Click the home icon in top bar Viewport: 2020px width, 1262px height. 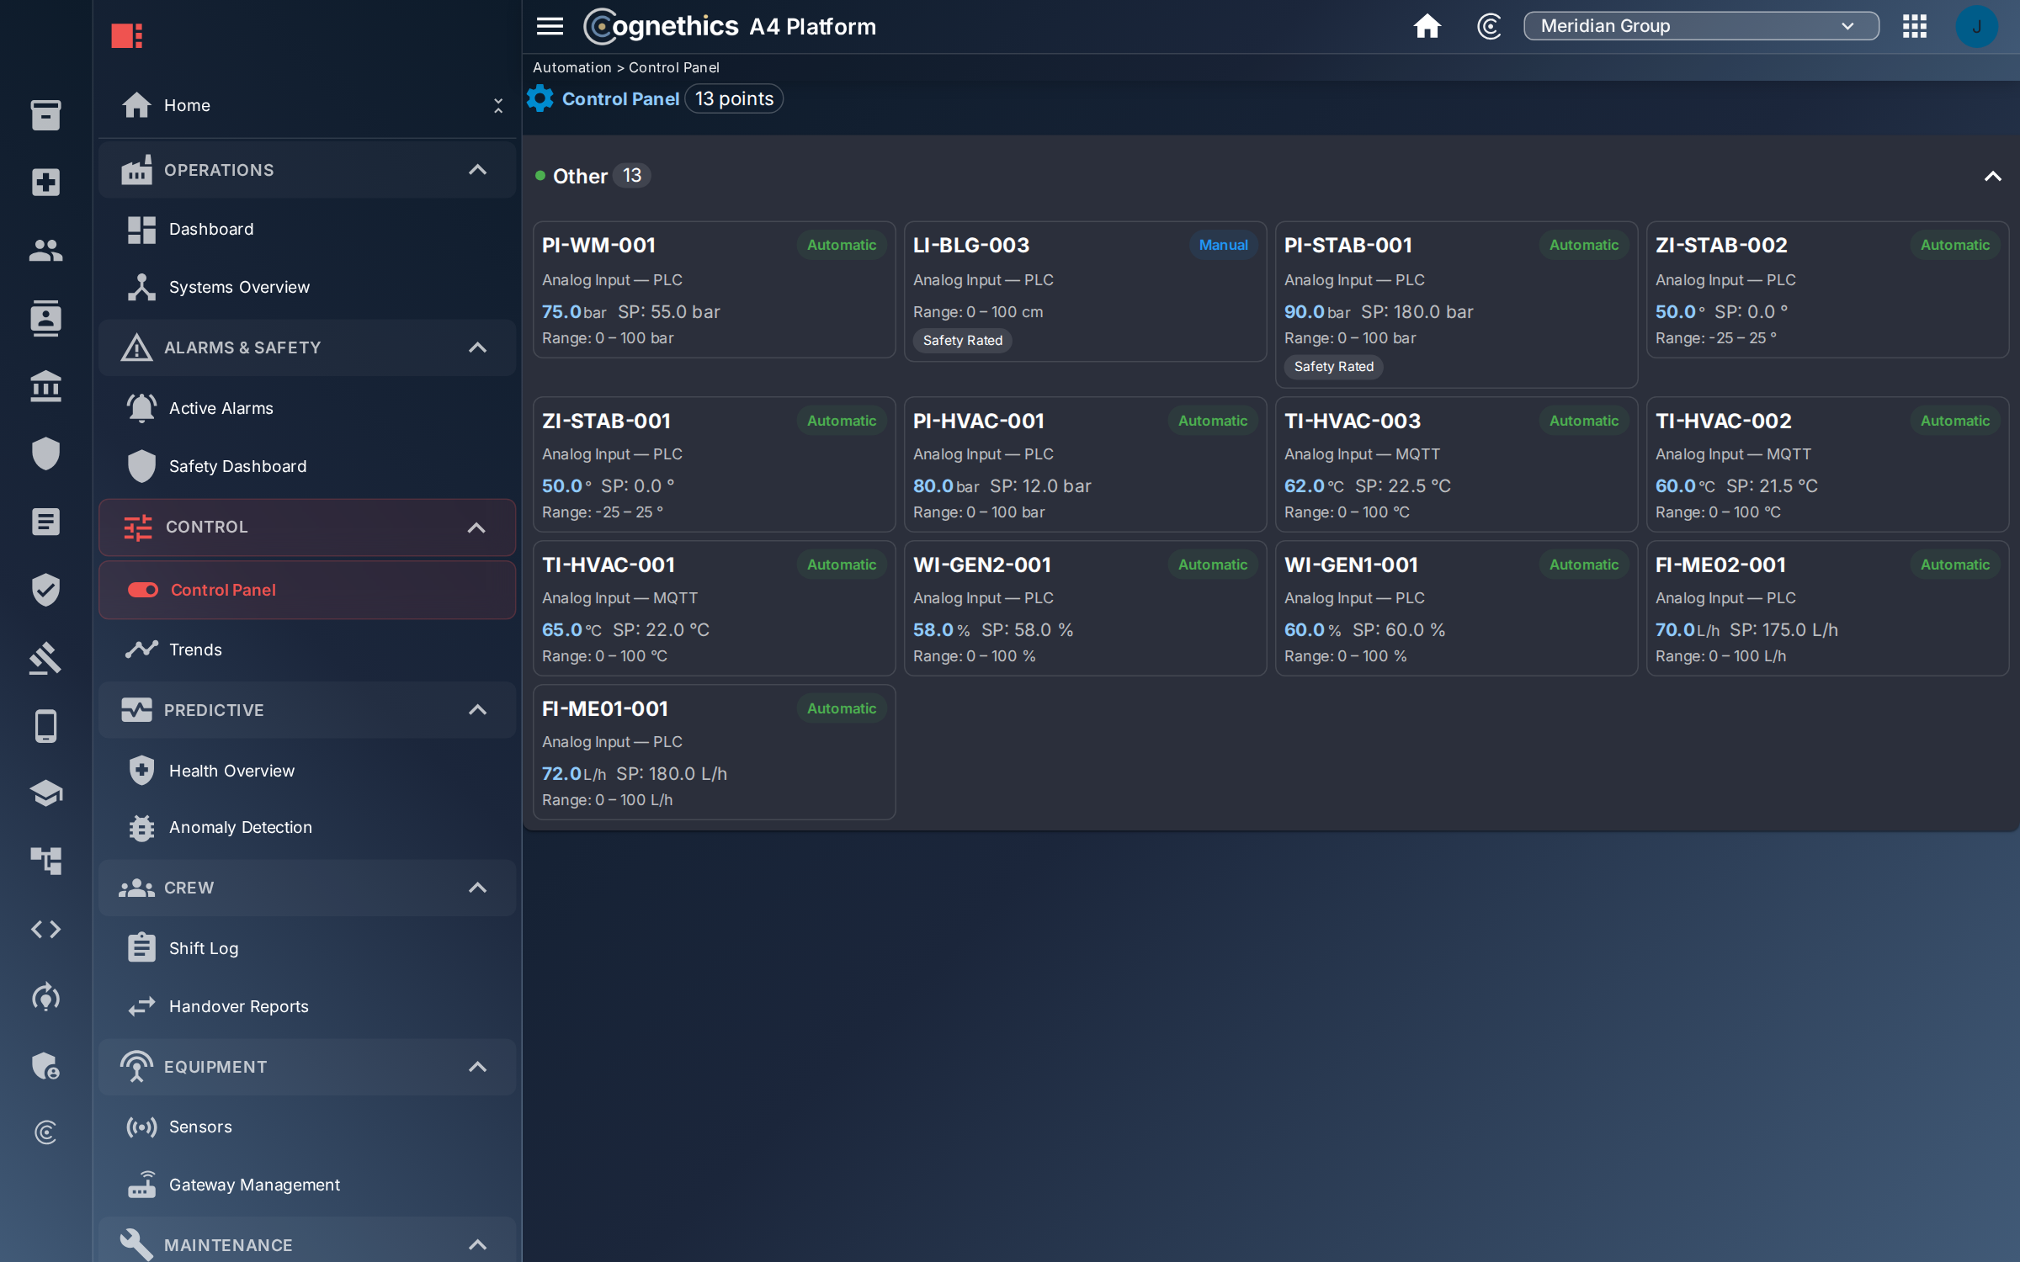(1427, 26)
